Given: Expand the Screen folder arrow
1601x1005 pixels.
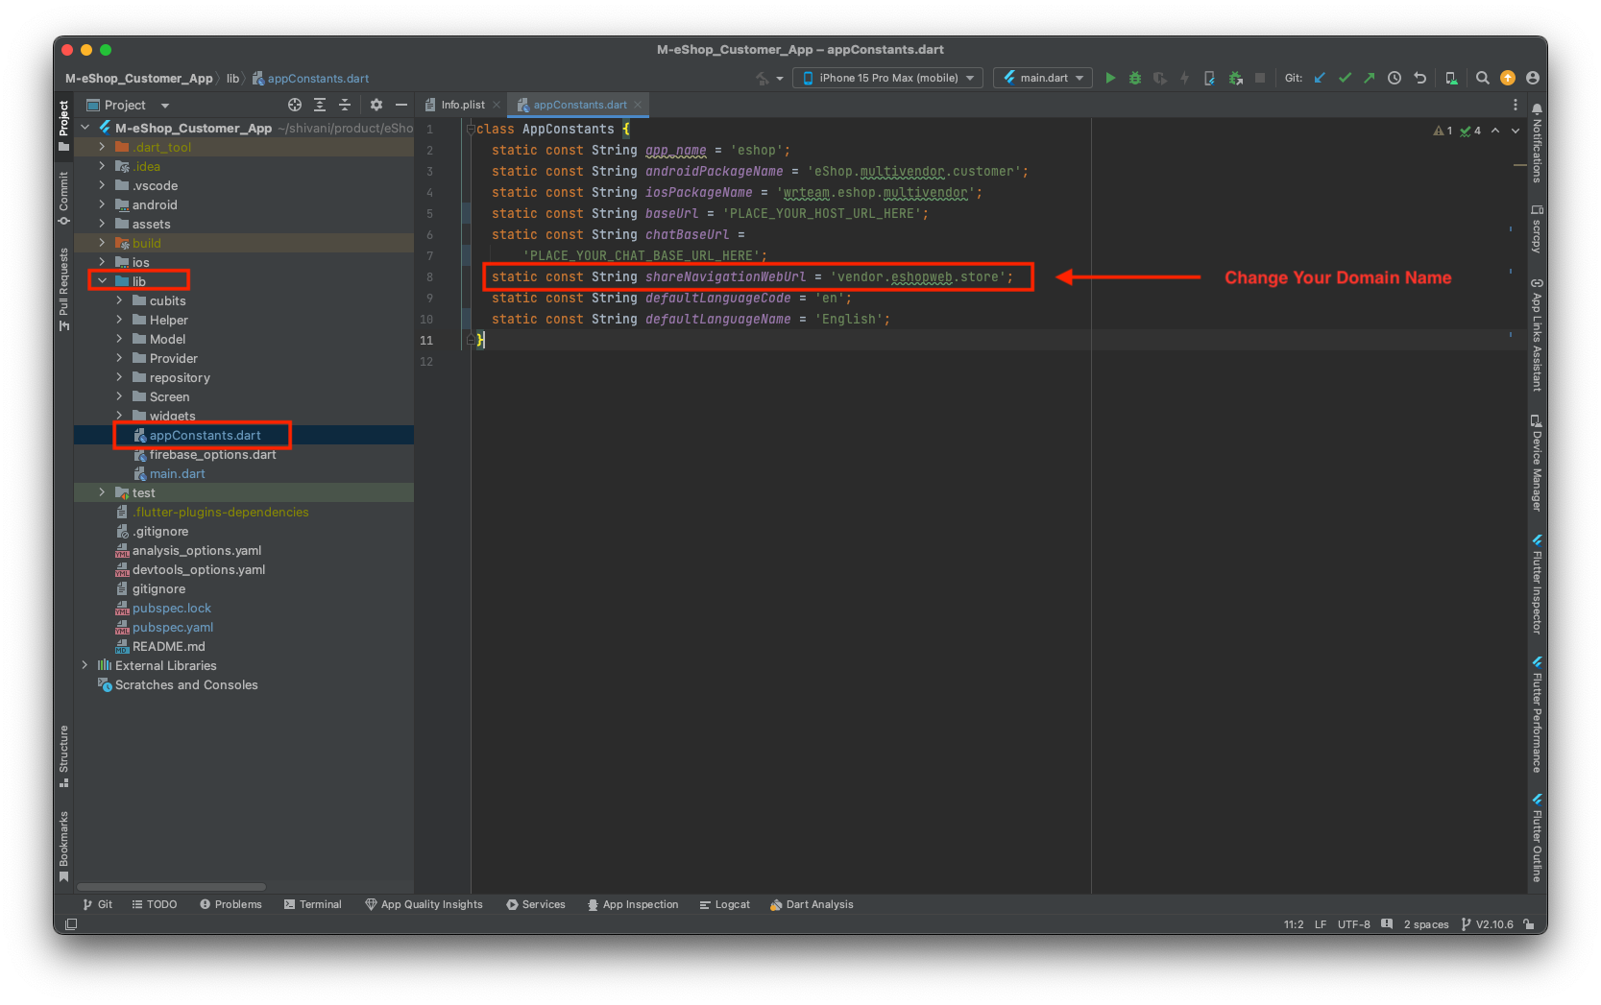Looking at the screenshot, I should [119, 396].
